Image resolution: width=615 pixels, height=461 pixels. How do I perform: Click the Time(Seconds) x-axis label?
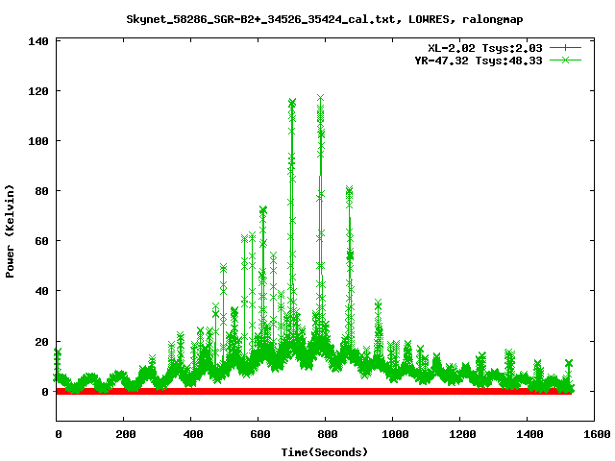pyautogui.click(x=325, y=452)
